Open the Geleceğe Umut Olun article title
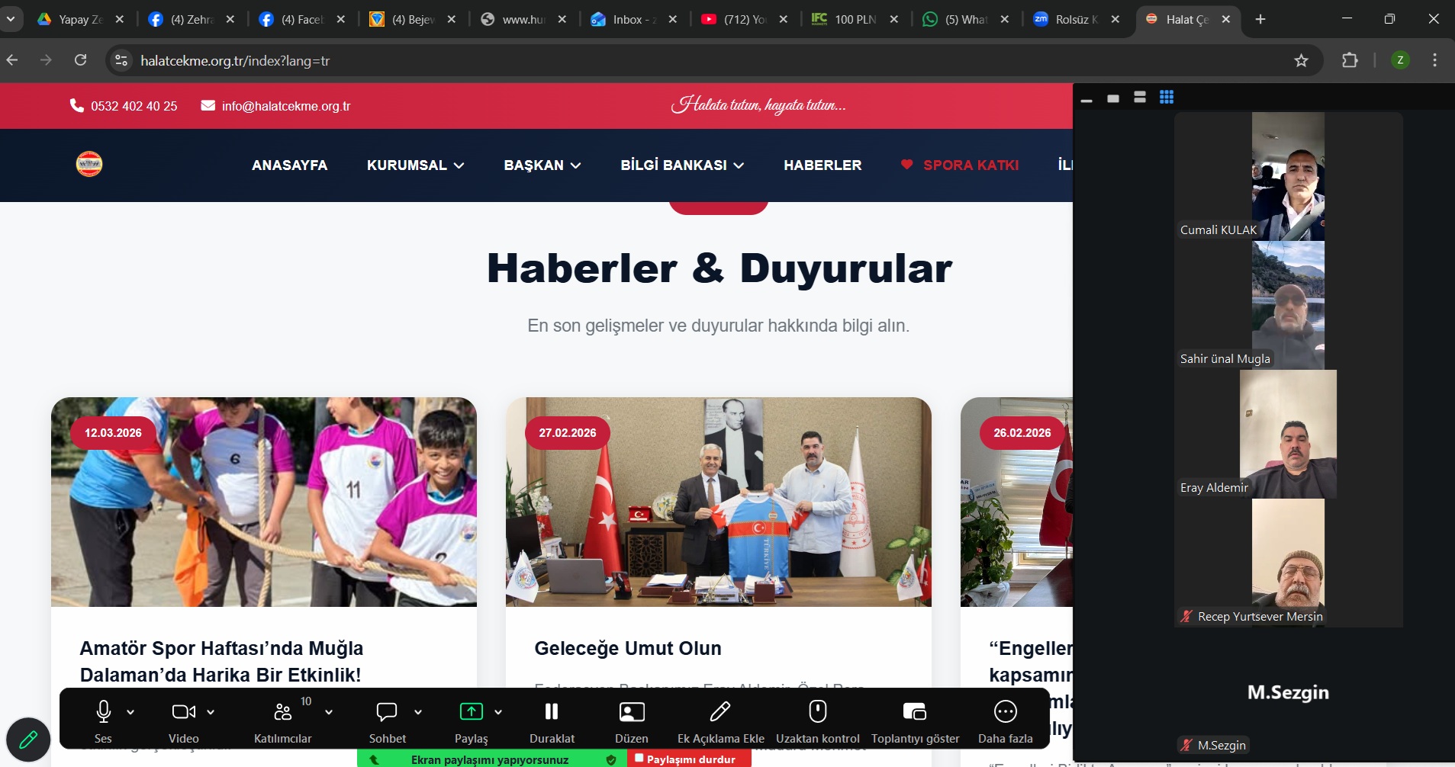The image size is (1455, 767). click(x=628, y=648)
